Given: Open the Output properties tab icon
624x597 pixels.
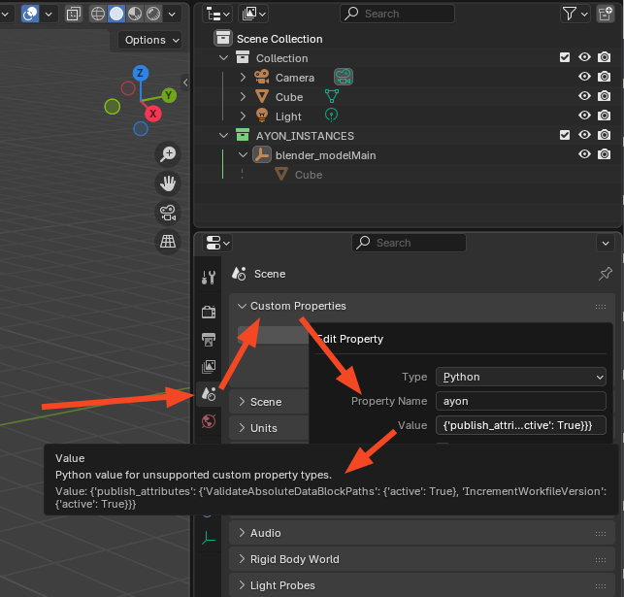Looking at the screenshot, I should (x=209, y=339).
